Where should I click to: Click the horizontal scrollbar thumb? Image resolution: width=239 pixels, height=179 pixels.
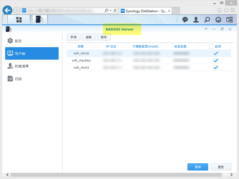[x=116, y=175]
